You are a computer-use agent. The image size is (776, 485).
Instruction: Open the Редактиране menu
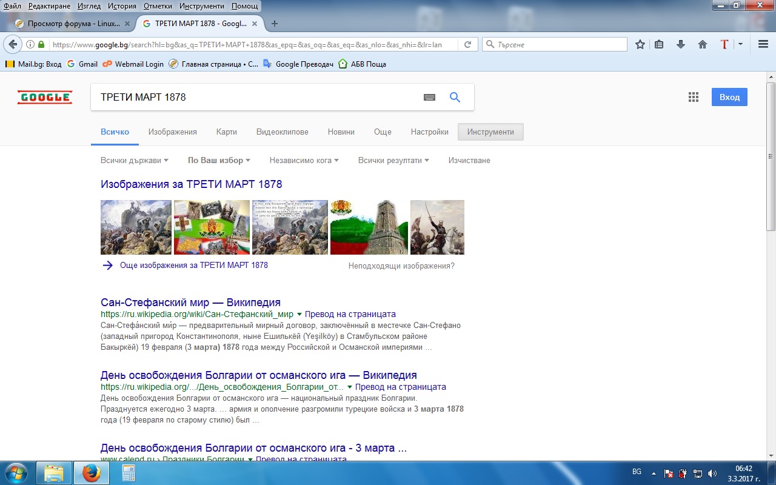[50, 6]
